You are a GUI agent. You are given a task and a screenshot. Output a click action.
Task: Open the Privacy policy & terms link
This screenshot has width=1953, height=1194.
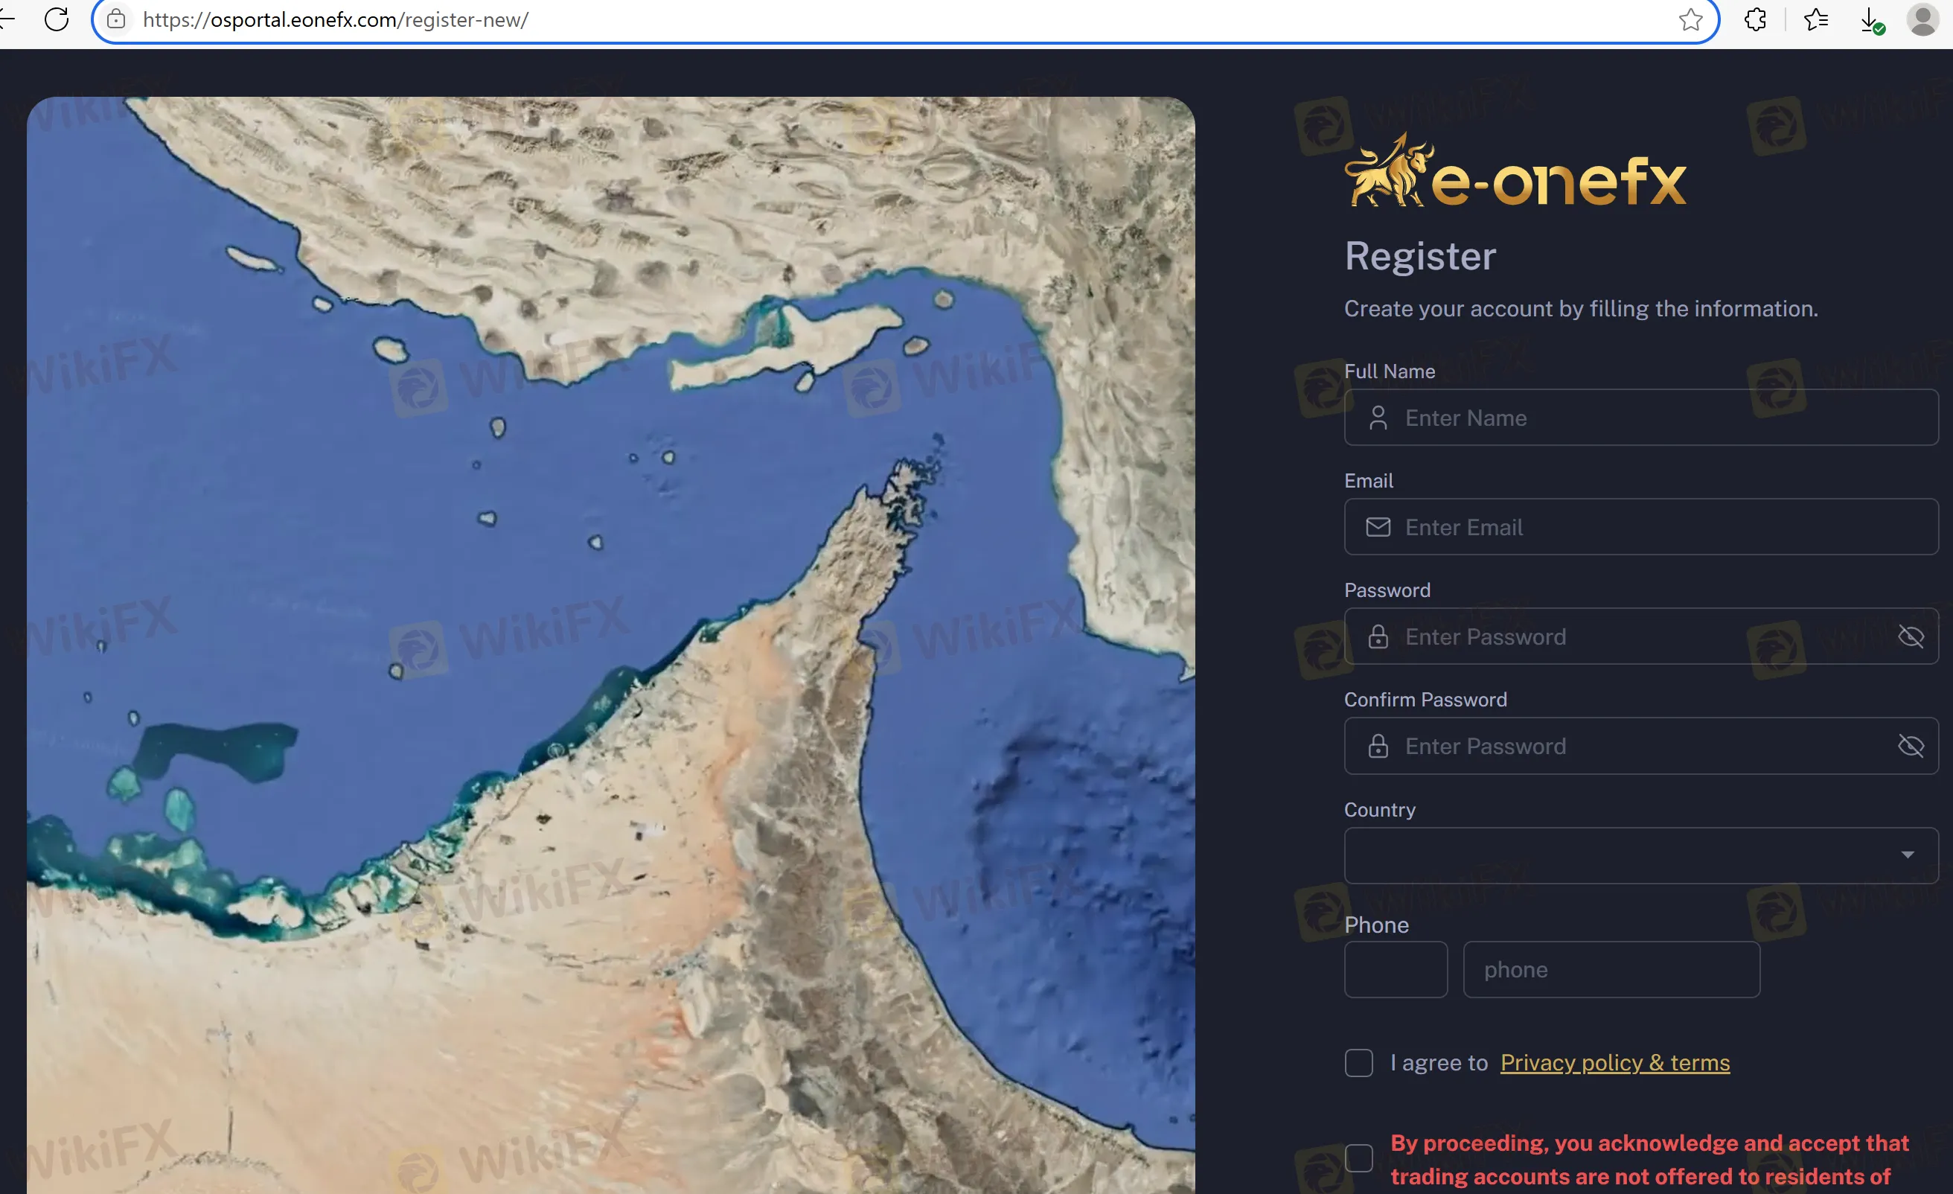click(1614, 1062)
